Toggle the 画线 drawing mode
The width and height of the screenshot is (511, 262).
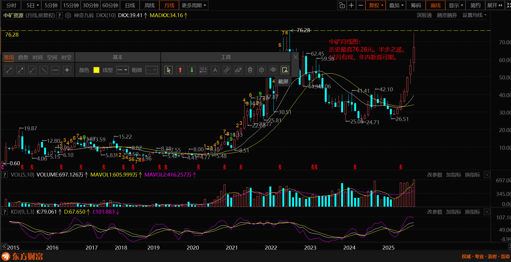(x=436, y=5)
